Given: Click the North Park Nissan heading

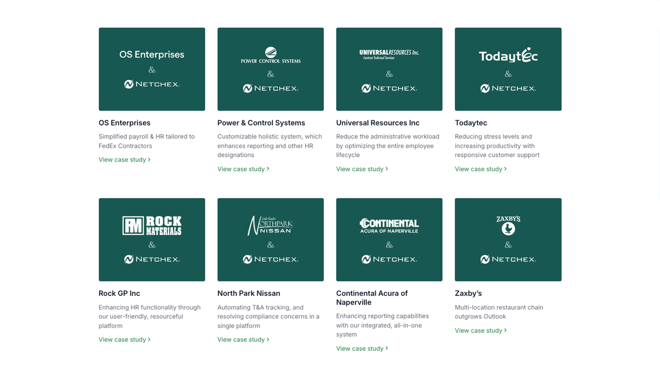Looking at the screenshot, I should click(249, 293).
